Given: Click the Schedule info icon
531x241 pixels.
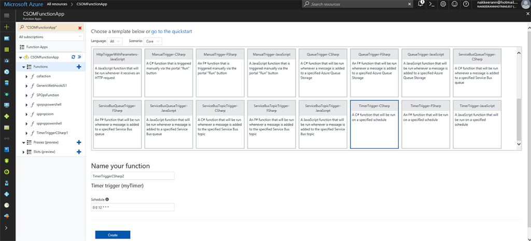Looking at the screenshot, I should click(107, 199).
